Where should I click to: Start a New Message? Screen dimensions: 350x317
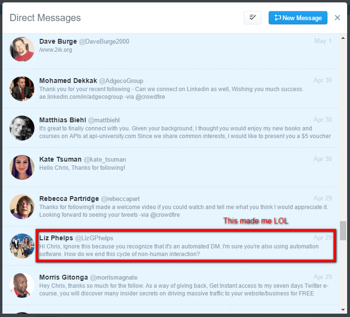tap(298, 18)
